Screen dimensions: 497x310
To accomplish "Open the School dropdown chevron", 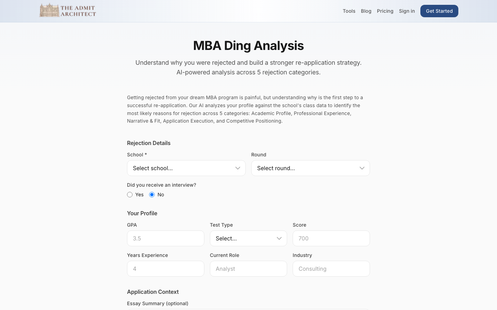I will 237,168.
